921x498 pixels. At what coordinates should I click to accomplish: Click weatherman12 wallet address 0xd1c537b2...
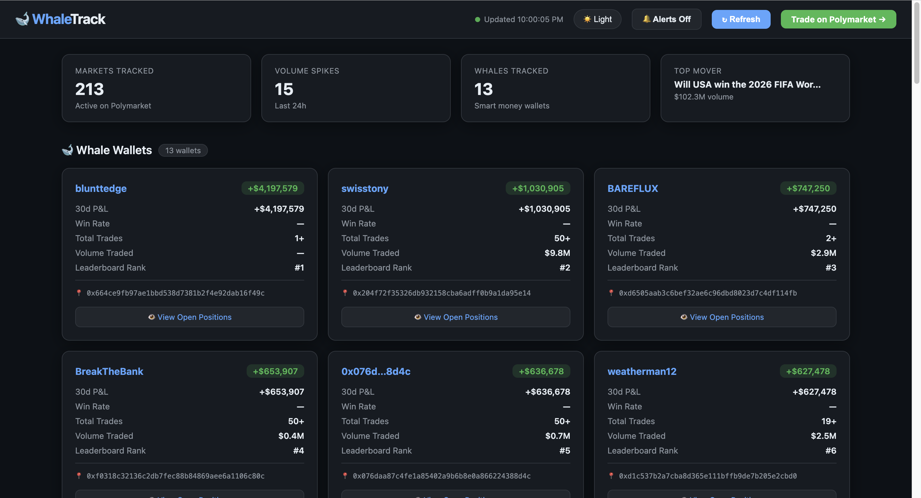point(708,476)
